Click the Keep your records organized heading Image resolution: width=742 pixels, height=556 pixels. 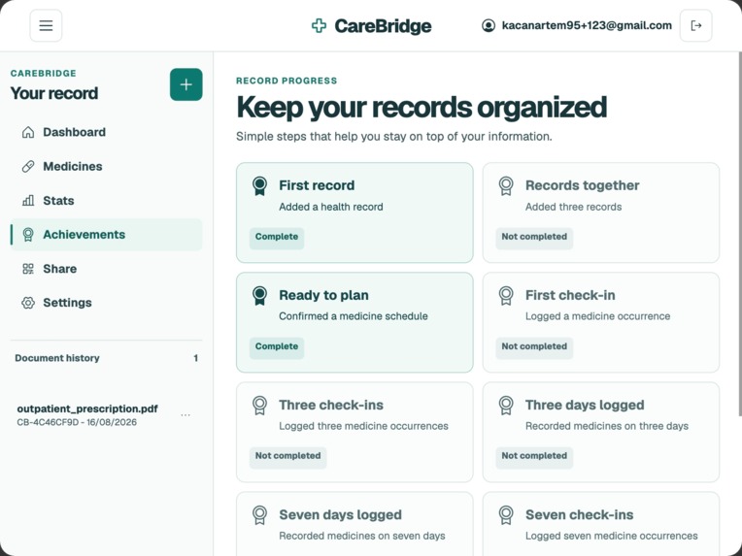click(x=422, y=108)
